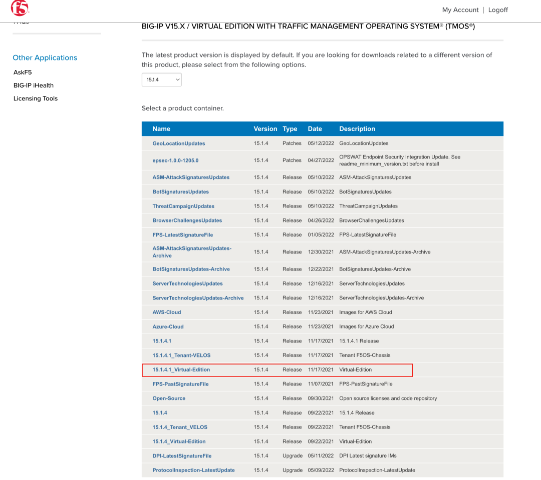Click the F5 logo icon
The height and width of the screenshot is (480, 541).
(x=20, y=8)
